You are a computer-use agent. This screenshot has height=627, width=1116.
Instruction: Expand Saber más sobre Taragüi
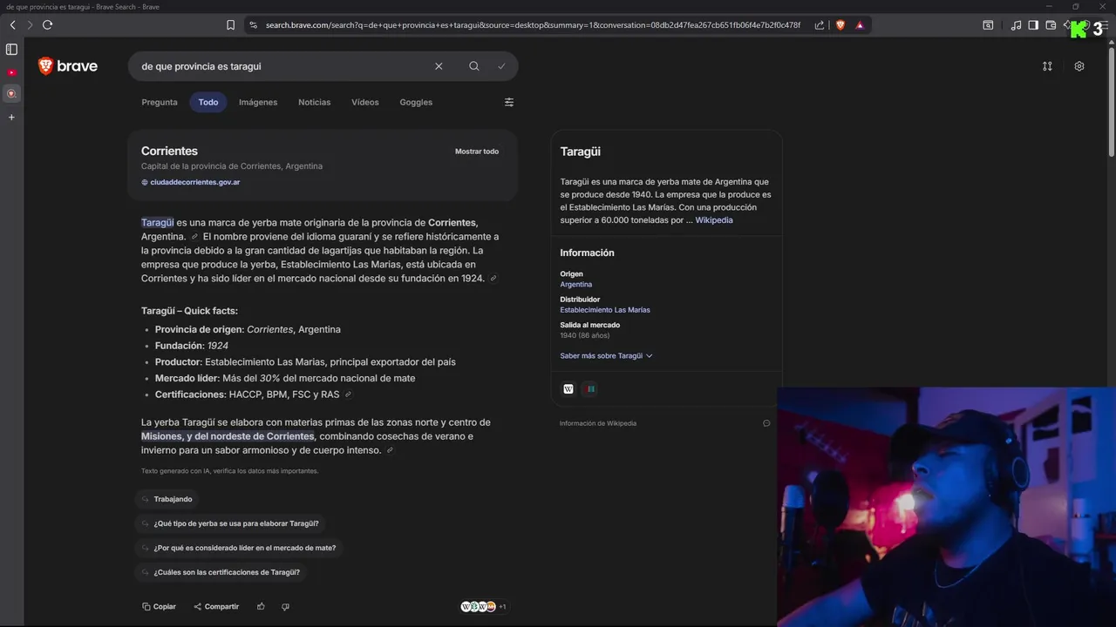click(x=606, y=356)
